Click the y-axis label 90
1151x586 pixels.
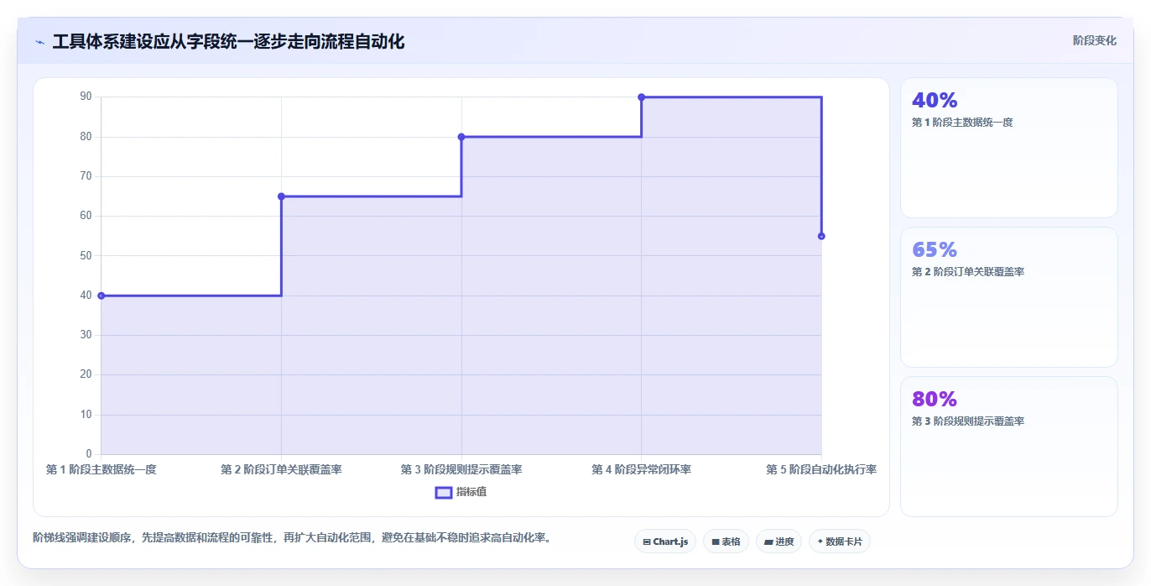coord(86,97)
